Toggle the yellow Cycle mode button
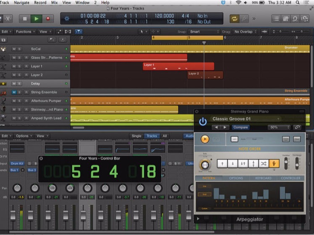This screenshot has height=235, width=314. (x=234, y=19)
